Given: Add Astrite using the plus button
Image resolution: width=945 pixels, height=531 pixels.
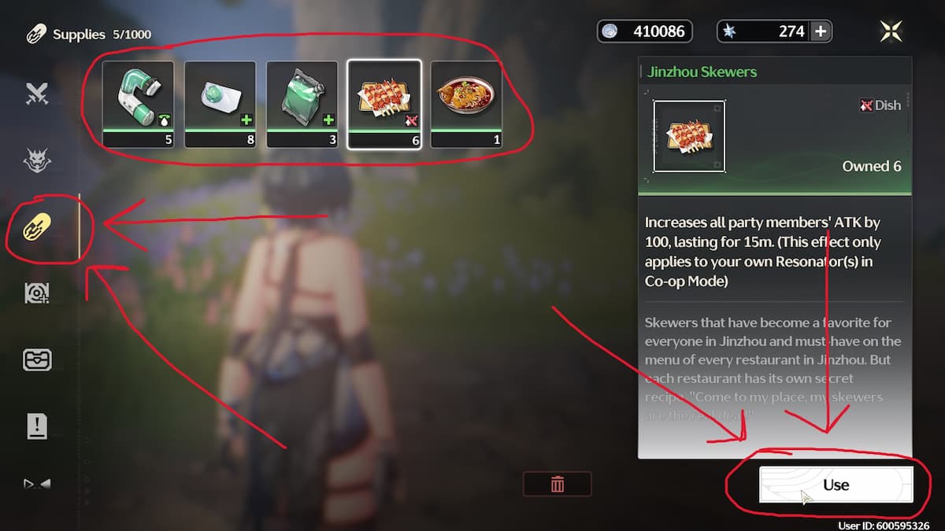Looking at the screenshot, I should click(821, 31).
